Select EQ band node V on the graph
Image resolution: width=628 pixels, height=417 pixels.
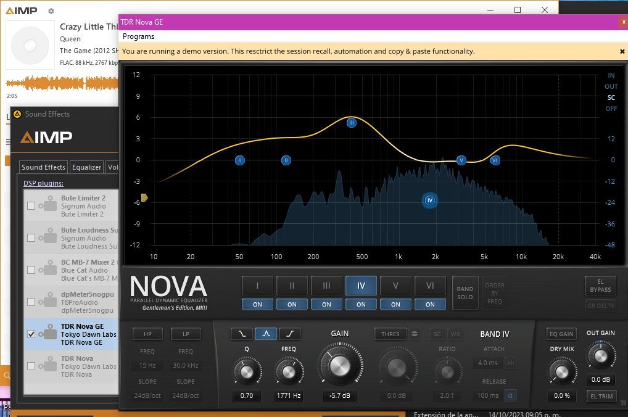pos(461,160)
